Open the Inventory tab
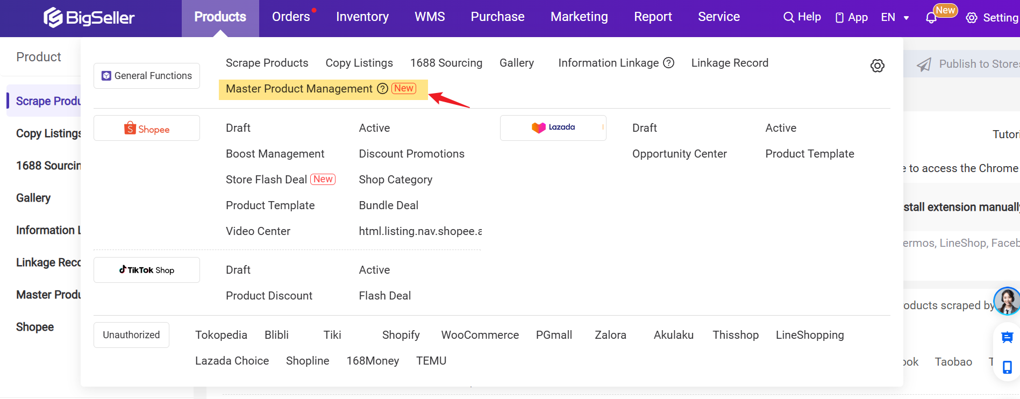The height and width of the screenshot is (399, 1020). tap(362, 17)
